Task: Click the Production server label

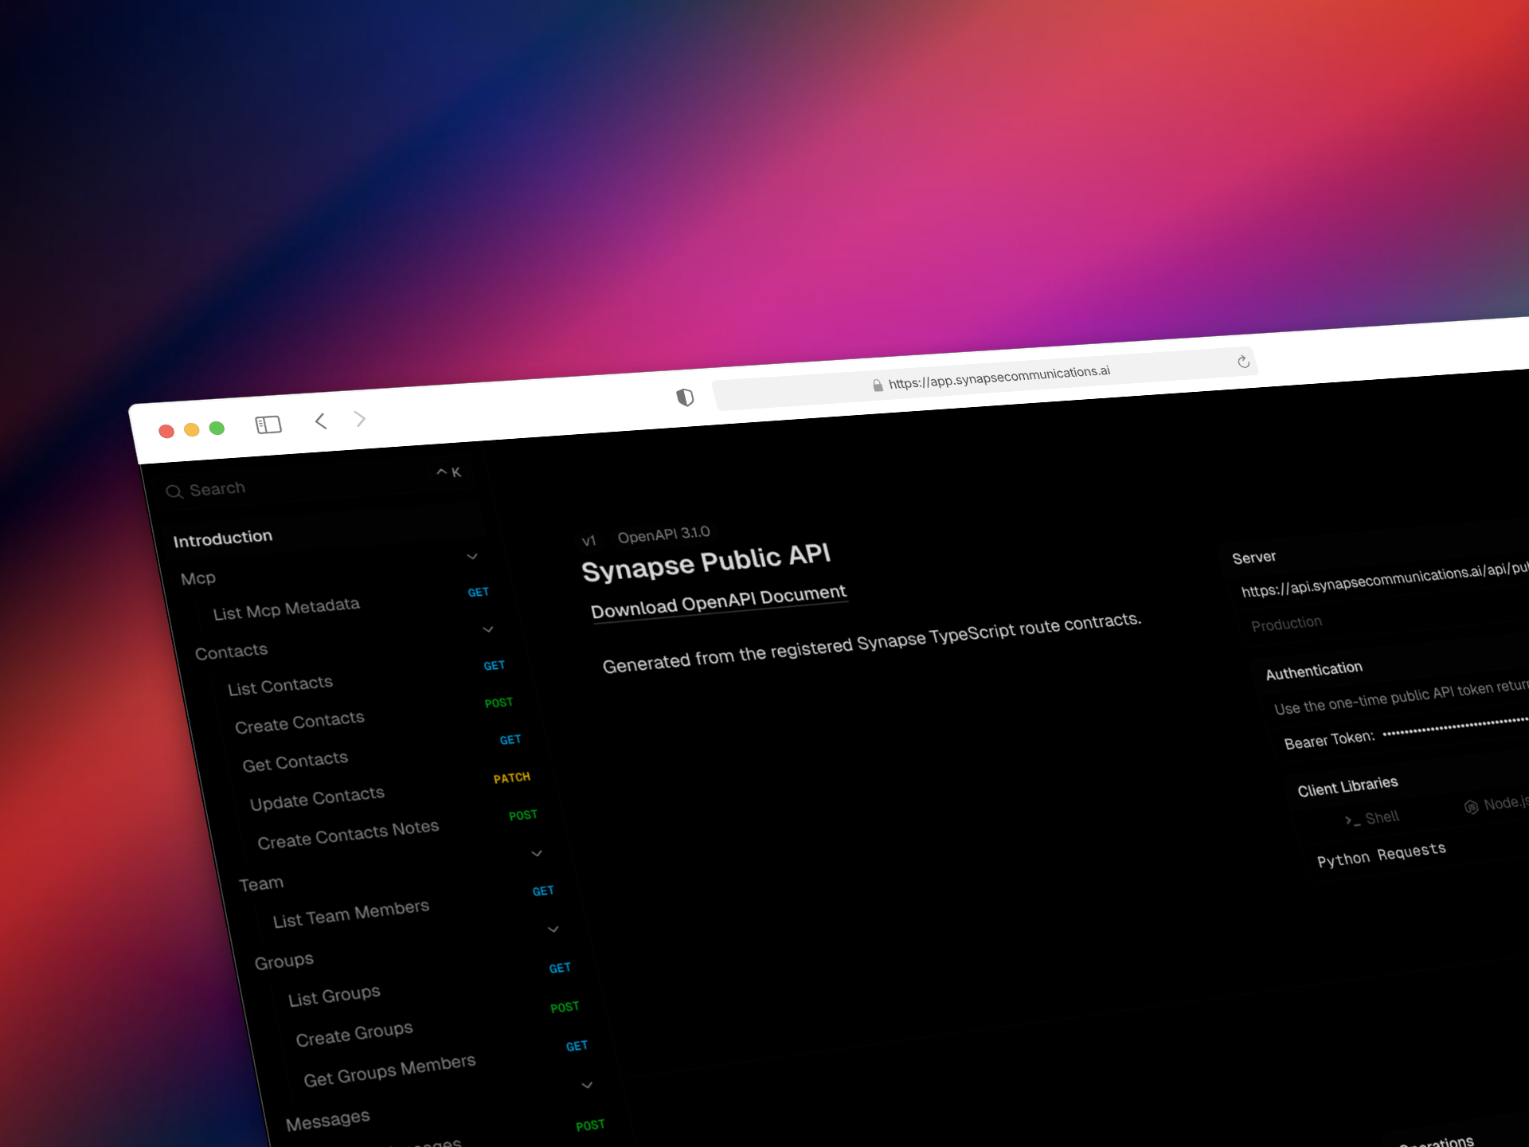Action: point(1286,623)
